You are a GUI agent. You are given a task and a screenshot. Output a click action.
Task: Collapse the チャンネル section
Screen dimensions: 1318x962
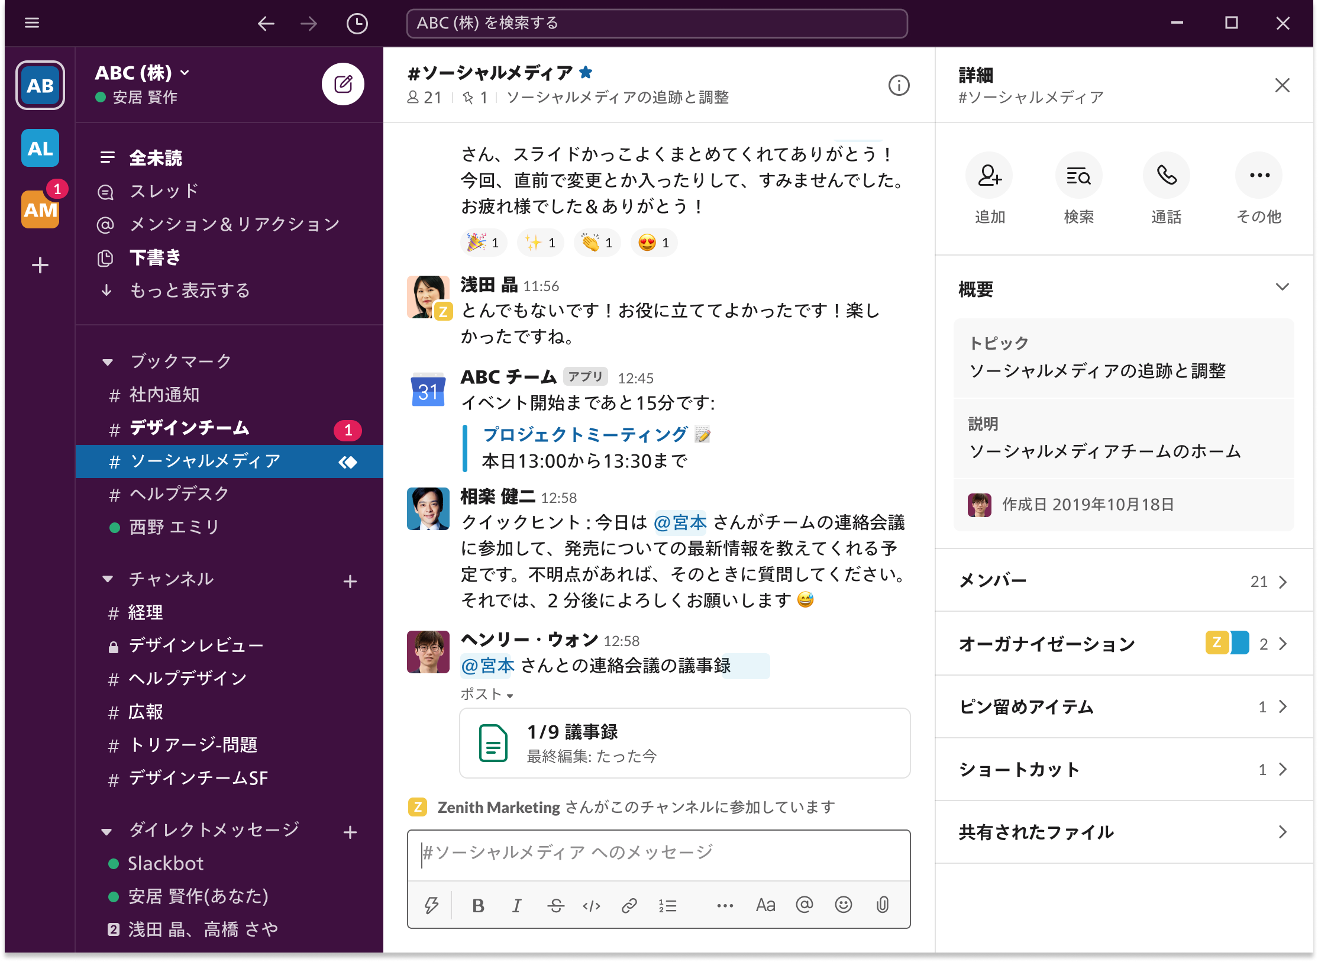click(108, 579)
